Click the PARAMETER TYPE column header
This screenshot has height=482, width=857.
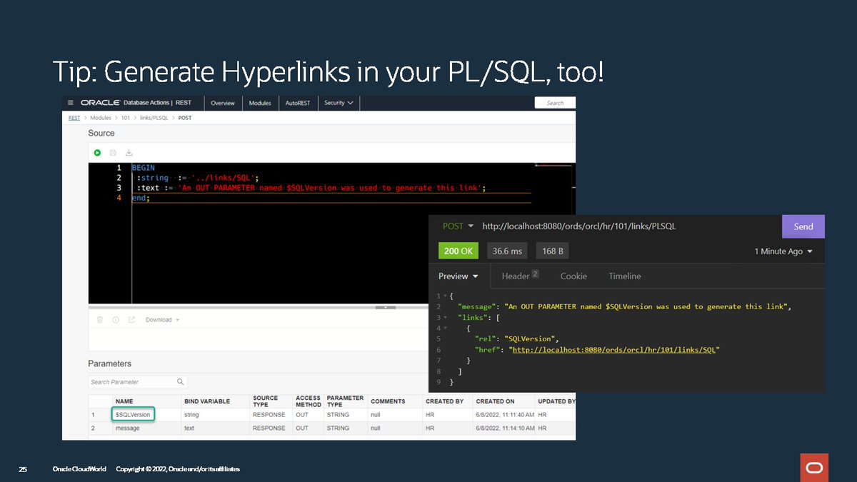345,401
